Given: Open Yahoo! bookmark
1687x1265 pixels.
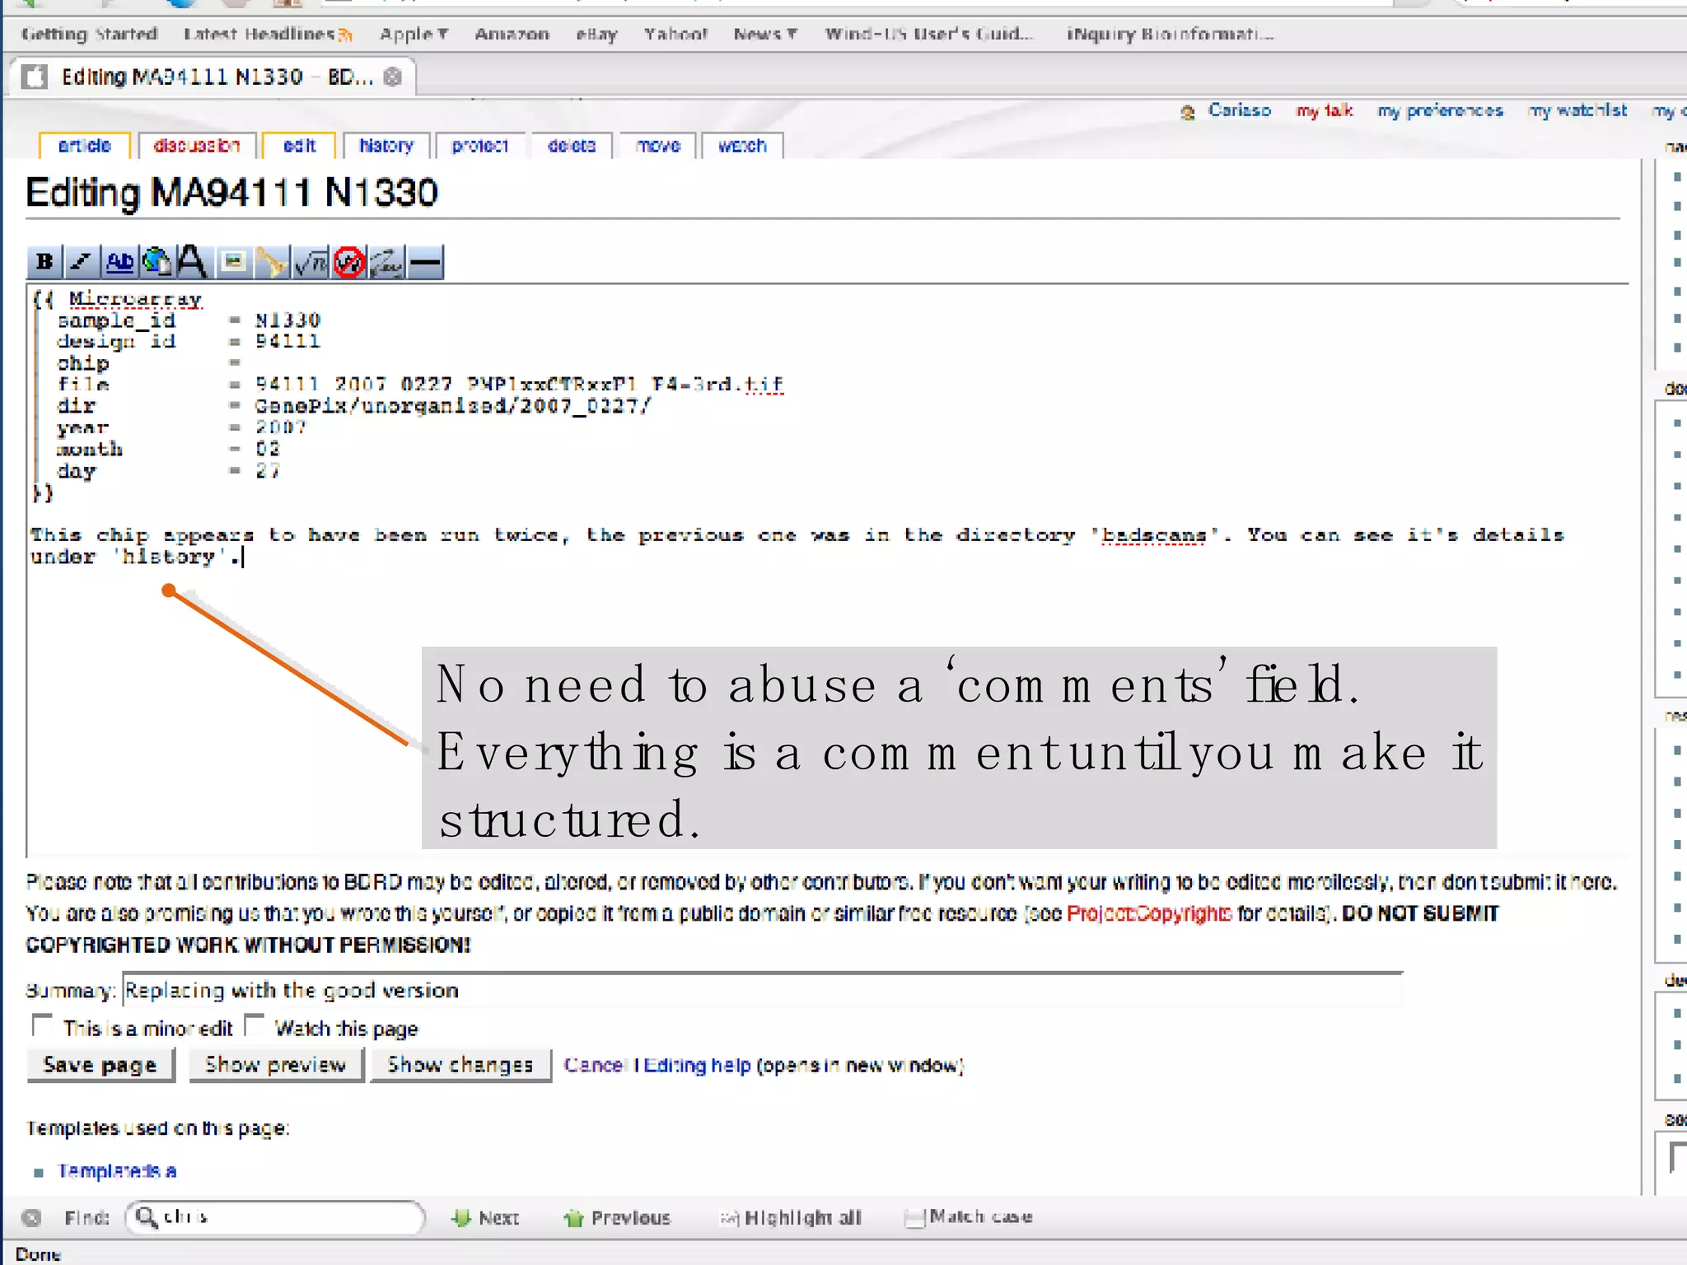Looking at the screenshot, I should click(x=675, y=34).
